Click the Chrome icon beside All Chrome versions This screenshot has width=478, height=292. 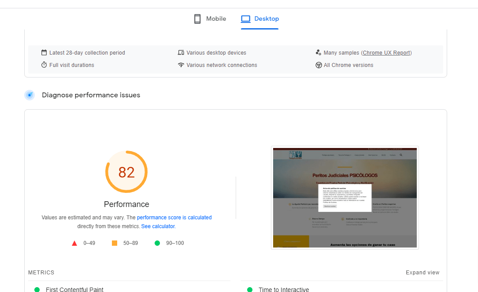tap(319, 65)
